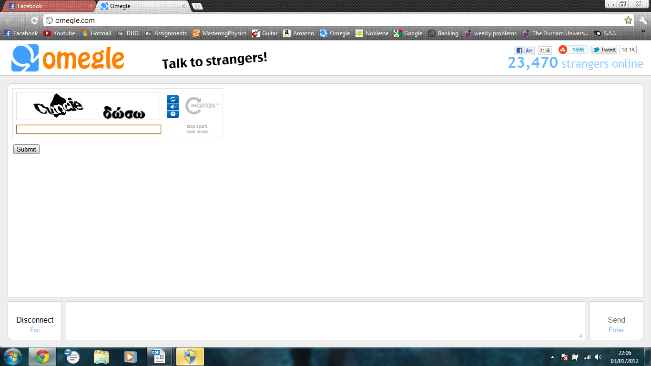The width and height of the screenshot is (651, 366).
Task: Open the Omegle bookmark in the bar
Action: [335, 33]
